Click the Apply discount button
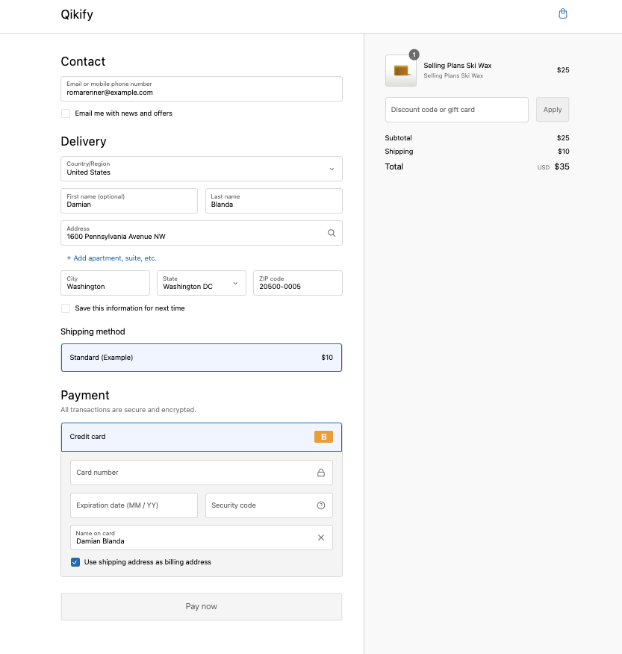Viewport: 622px width, 654px height. point(553,110)
